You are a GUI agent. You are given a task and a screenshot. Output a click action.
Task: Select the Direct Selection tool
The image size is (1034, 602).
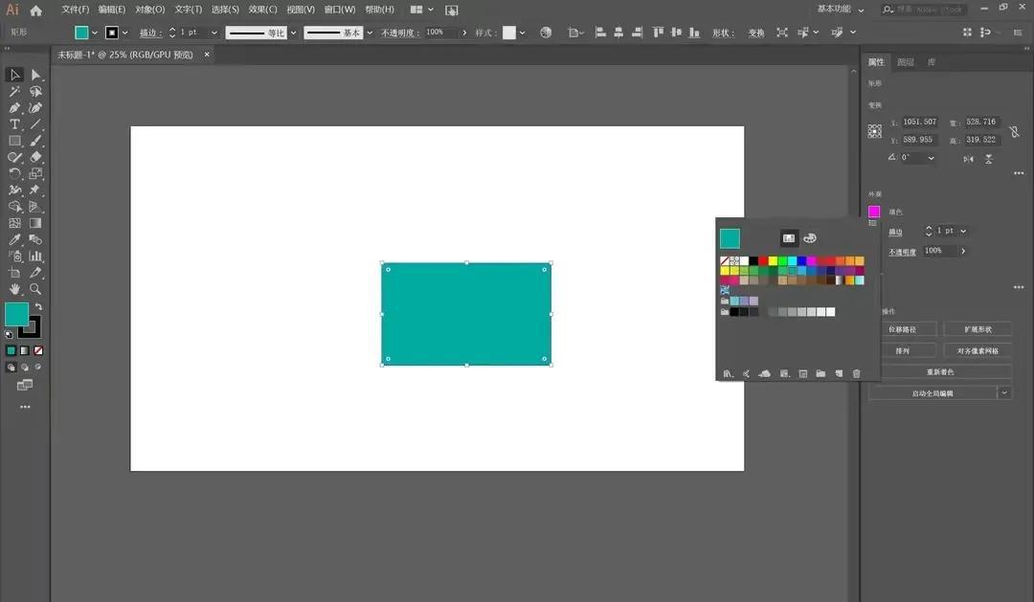pos(35,75)
